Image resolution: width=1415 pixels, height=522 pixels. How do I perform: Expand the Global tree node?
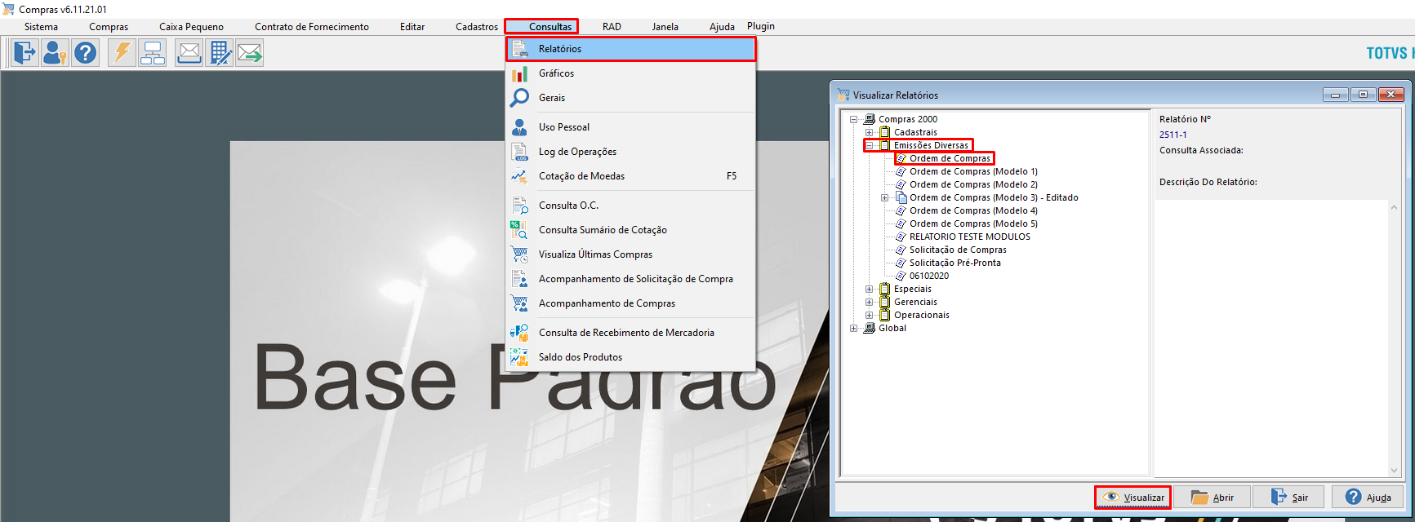(854, 328)
